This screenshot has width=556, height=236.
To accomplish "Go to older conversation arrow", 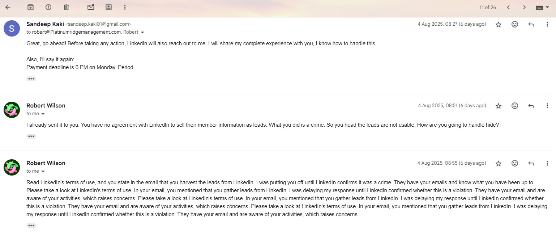I will click(524, 7).
